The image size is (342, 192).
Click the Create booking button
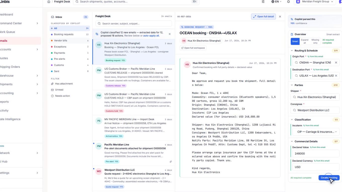tap(329, 178)
